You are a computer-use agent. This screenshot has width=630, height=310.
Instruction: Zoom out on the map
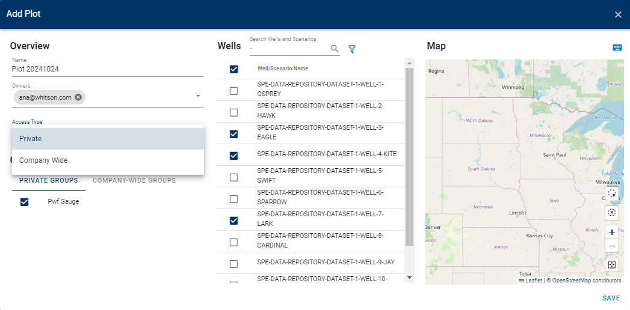coord(612,246)
